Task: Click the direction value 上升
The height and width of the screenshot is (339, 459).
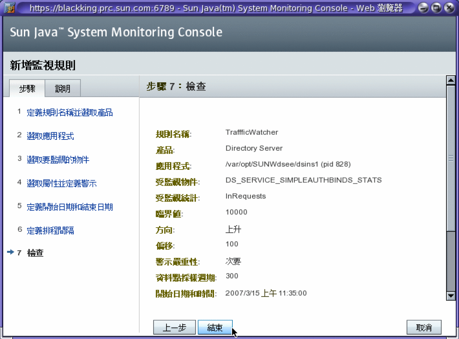Action: [x=233, y=229]
